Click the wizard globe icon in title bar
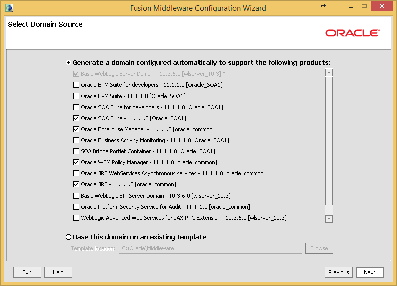Viewport: 397px width, 286px height. coord(9,8)
